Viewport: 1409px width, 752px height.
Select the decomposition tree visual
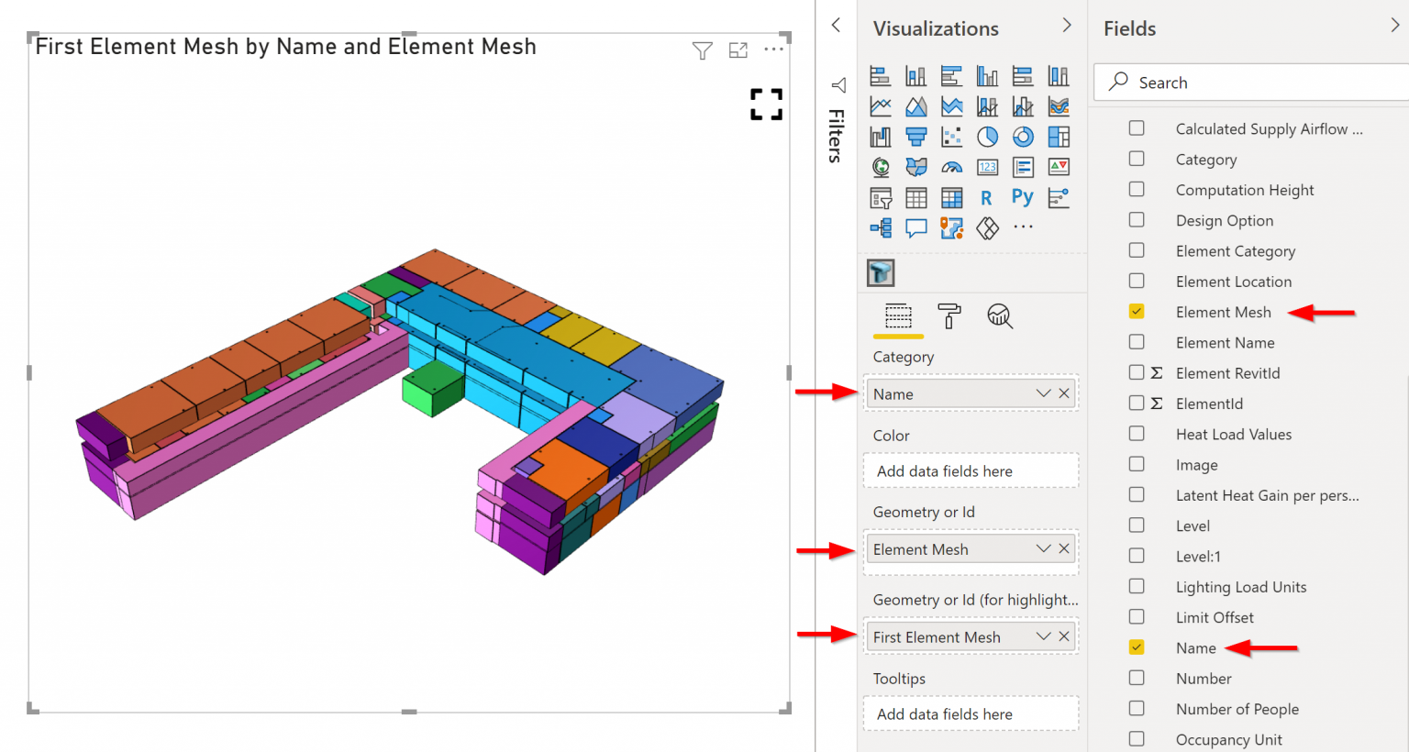[x=880, y=227]
